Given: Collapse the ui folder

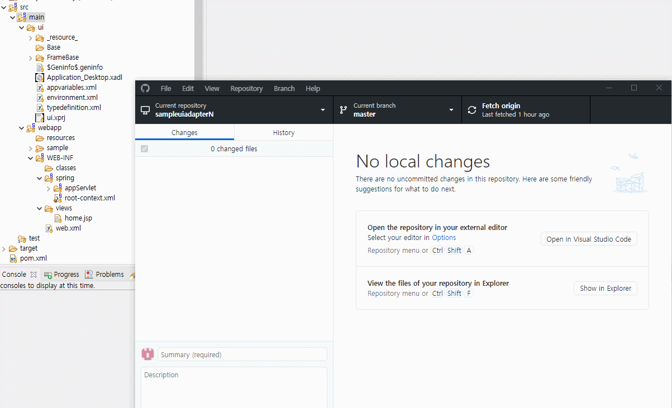Looking at the screenshot, I should click(x=21, y=27).
